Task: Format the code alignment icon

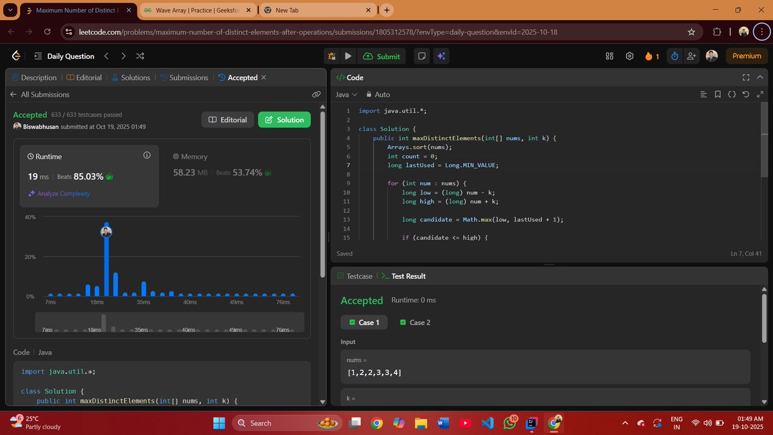Action: point(703,95)
